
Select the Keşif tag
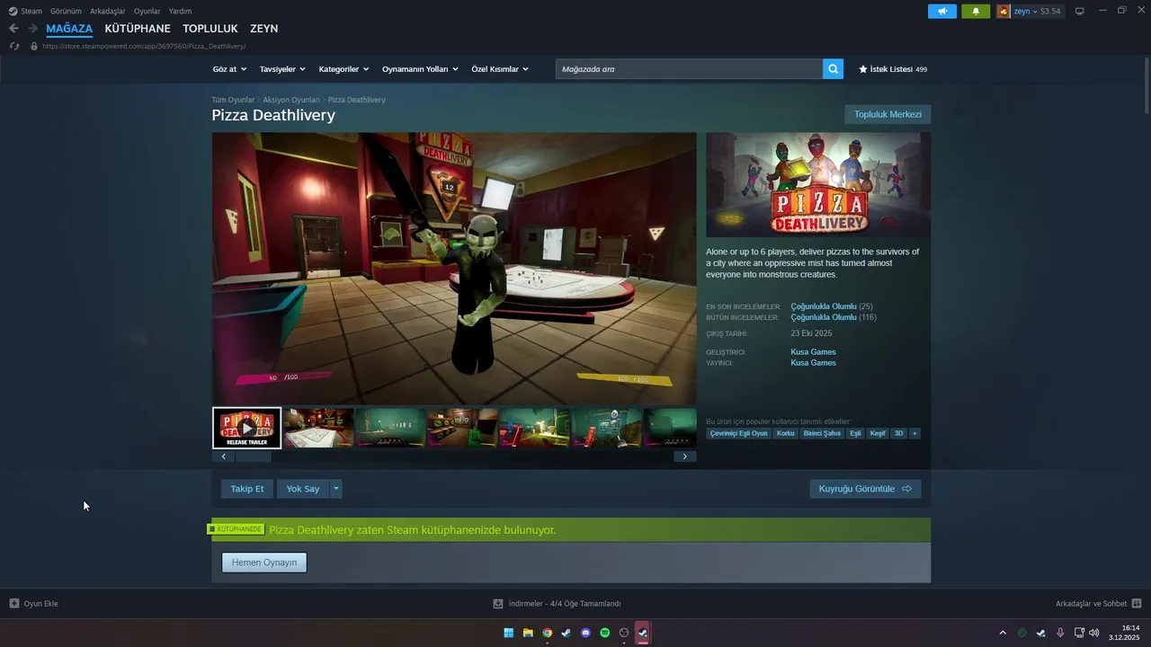pyautogui.click(x=878, y=433)
